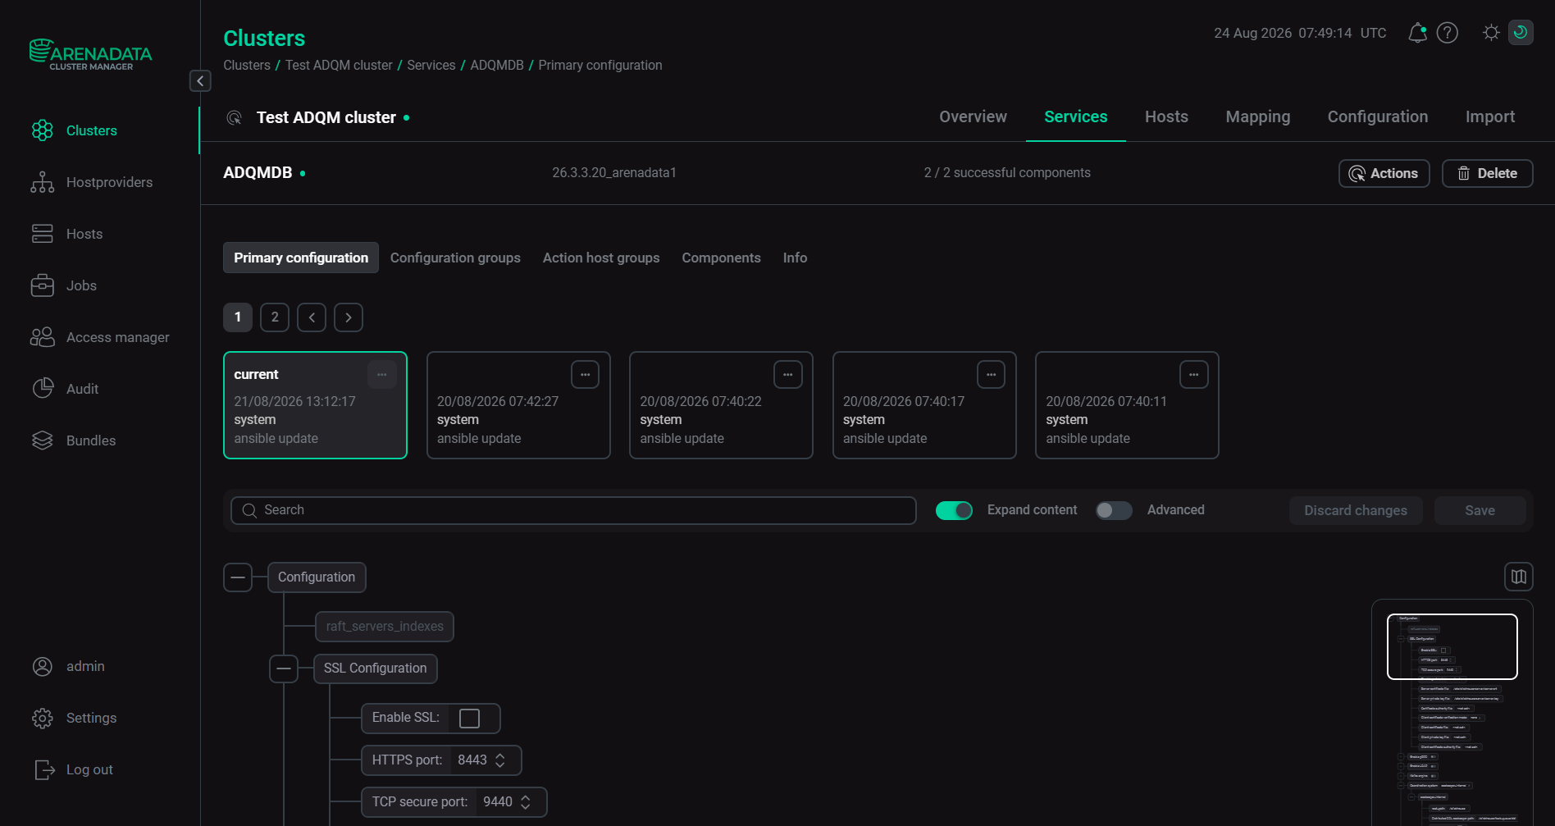The width and height of the screenshot is (1555, 826).
Task: Click the Clusters breadcrumb link
Action: pos(247,65)
